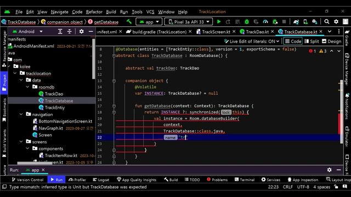Click the Project tree horizontal scrollbar
This screenshot has height=197, width=351.
(35, 163)
